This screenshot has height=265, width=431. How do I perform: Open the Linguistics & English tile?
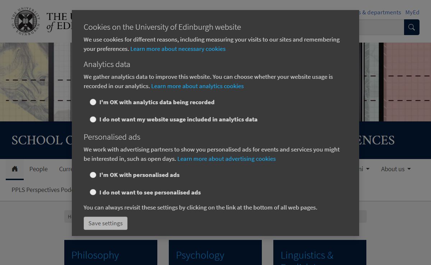click(x=307, y=255)
